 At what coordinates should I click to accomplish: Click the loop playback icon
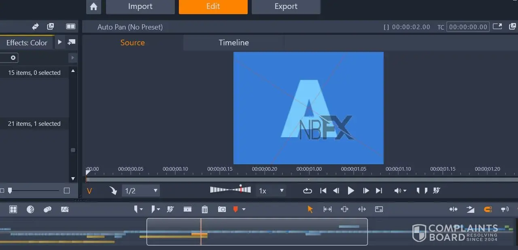[x=308, y=191]
